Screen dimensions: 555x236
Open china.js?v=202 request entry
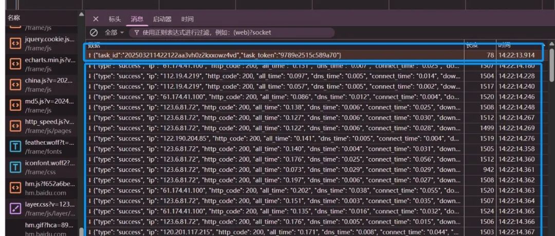click(x=42, y=85)
